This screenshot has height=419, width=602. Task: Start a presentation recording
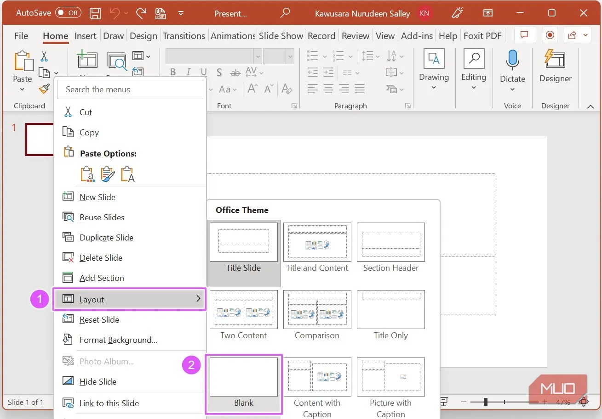pyautogui.click(x=550, y=35)
